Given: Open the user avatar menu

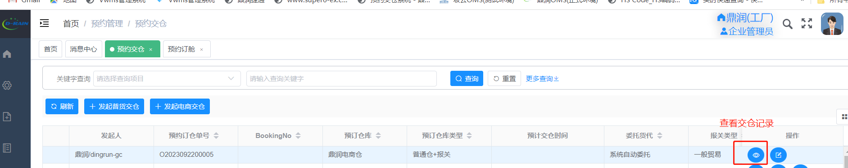Looking at the screenshot, I should [x=832, y=24].
